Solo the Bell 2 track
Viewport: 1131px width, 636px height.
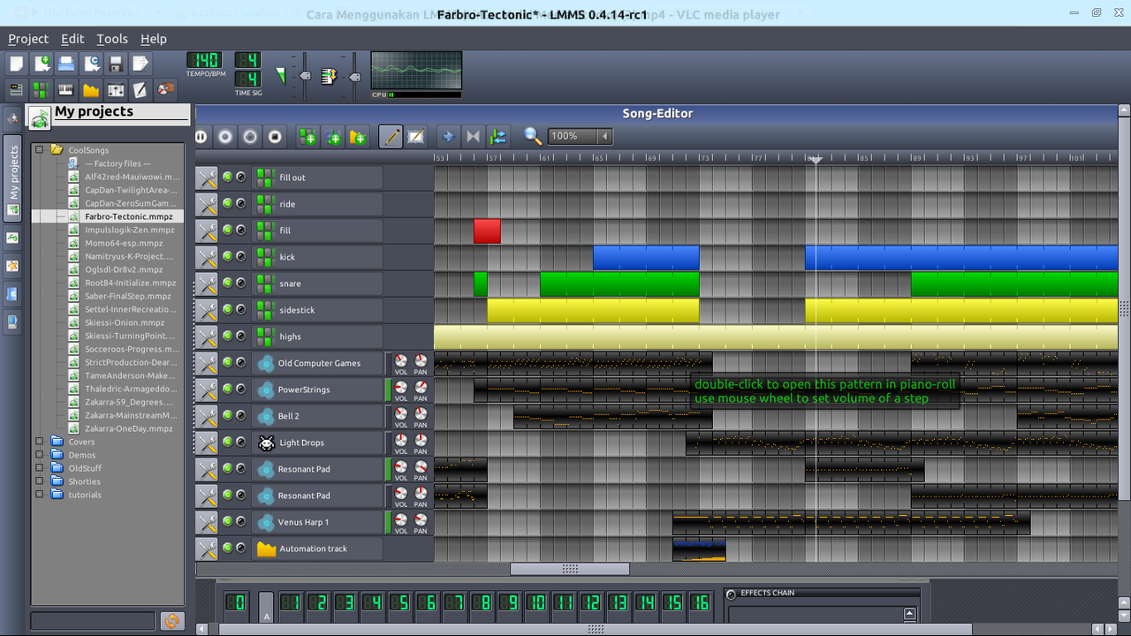[240, 415]
